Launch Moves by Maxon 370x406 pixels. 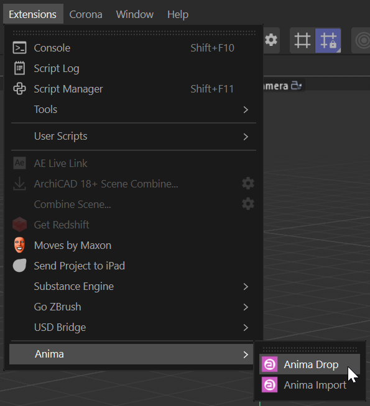pyautogui.click(x=134, y=245)
